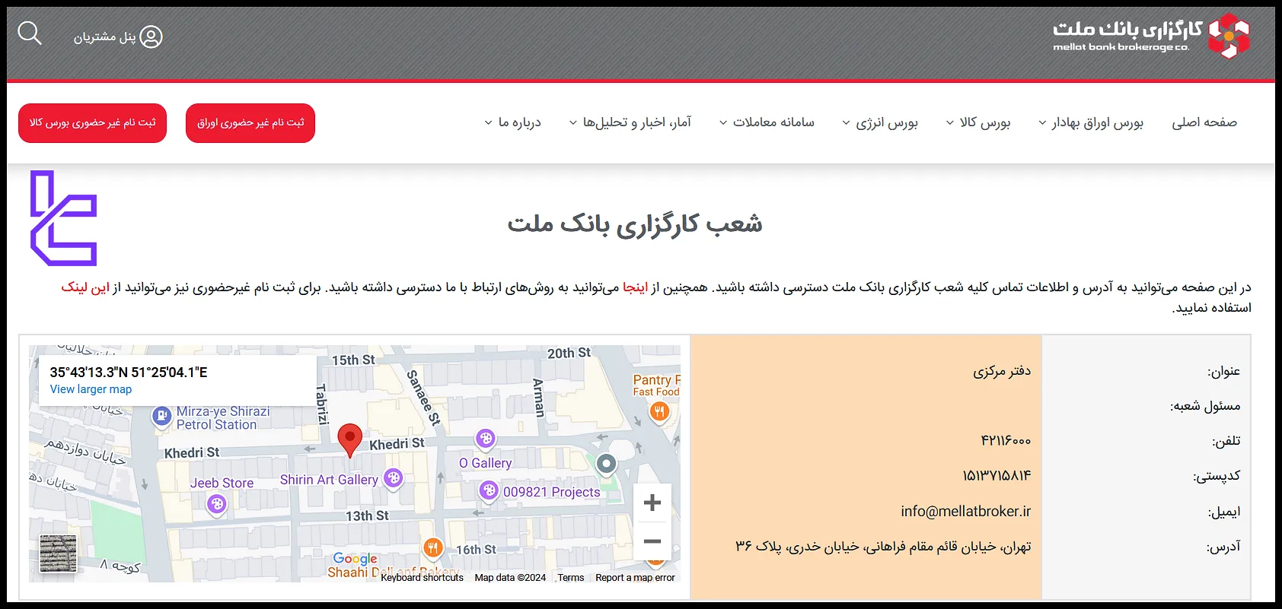Screen dimensions: 1282x609
Task: Click the customer panel user icon
Action: tap(151, 36)
